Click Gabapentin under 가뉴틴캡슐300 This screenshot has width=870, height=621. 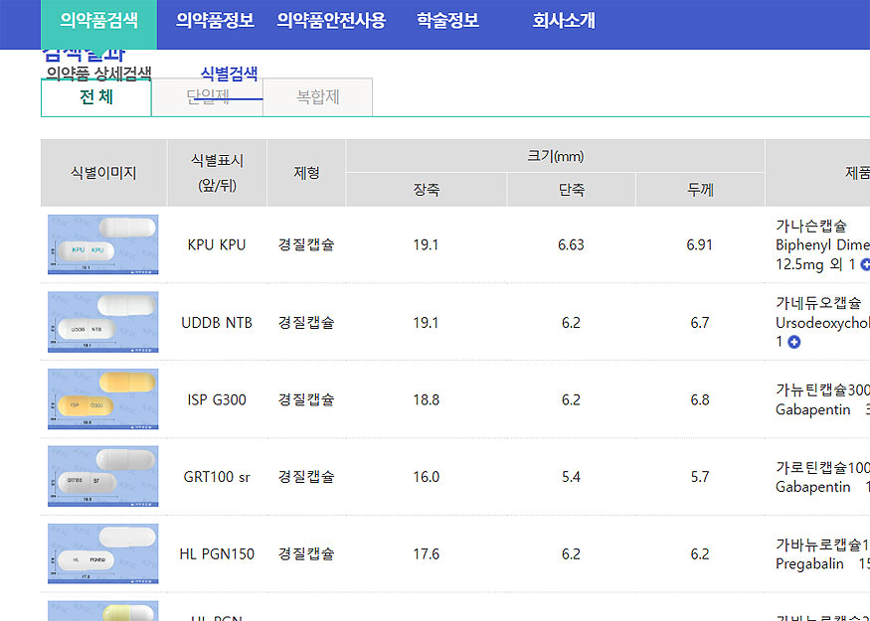click(813, 409)
